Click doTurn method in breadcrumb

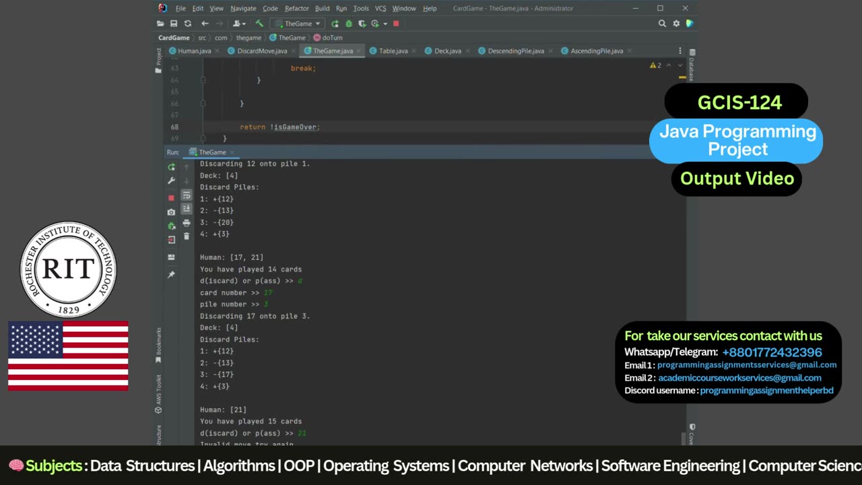click(328, 38)
